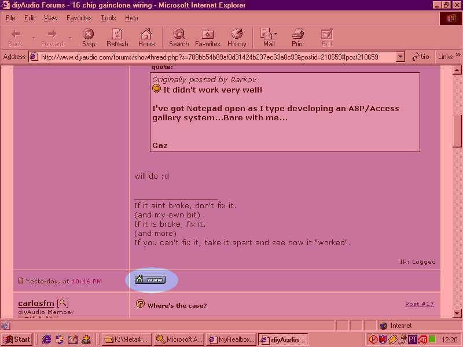Print the current page
This screenshot has height=347, width=463.
297,38
